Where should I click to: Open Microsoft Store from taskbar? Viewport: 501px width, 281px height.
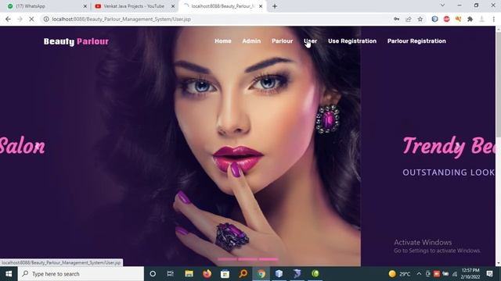pyautogui.click(x=225, y=274)
